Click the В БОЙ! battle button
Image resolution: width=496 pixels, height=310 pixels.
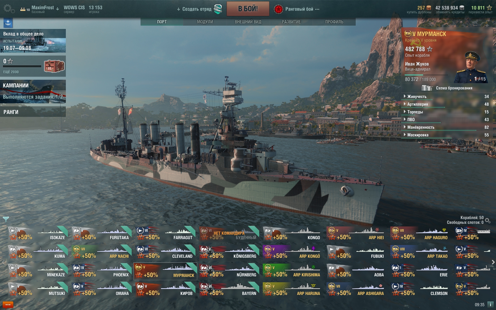[x=248, y=9]
